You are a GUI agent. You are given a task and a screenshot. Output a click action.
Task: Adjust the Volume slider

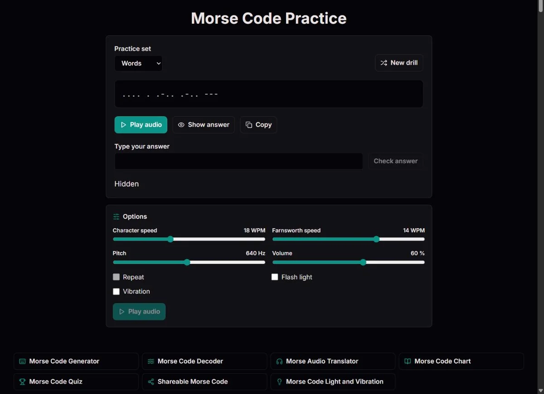(348, 262)
